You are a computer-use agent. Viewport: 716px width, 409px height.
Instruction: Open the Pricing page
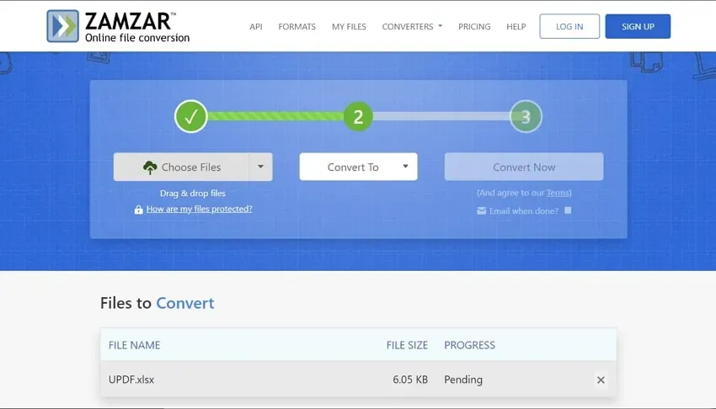[474, 26]
